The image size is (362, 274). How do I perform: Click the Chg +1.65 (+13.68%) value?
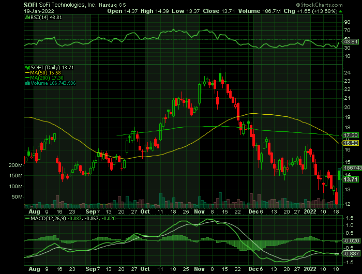pos(310,11)
